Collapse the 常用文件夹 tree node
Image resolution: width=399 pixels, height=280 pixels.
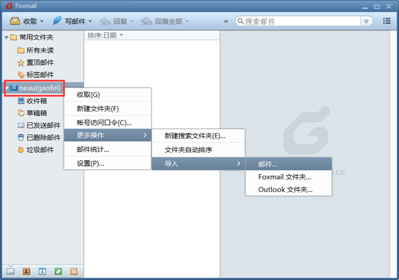[6, 38]
